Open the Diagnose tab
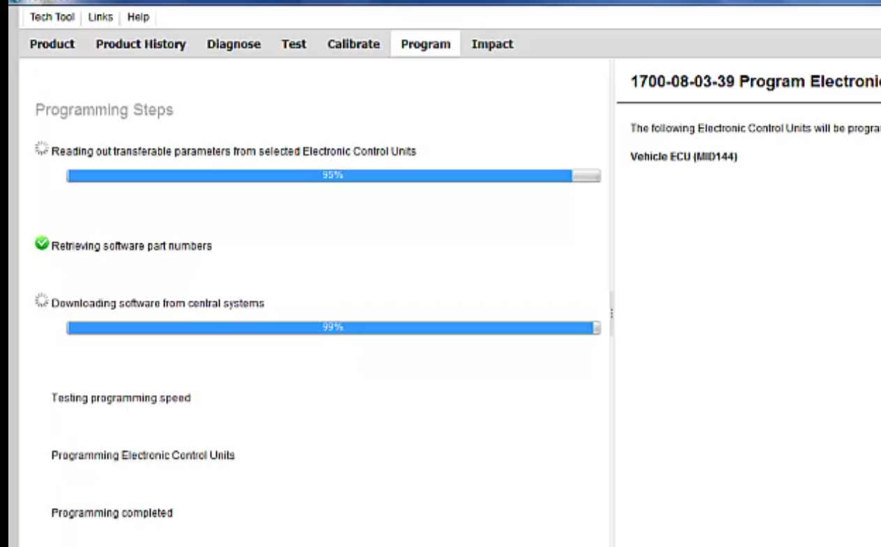881x547 pixels. coord(234,44)
